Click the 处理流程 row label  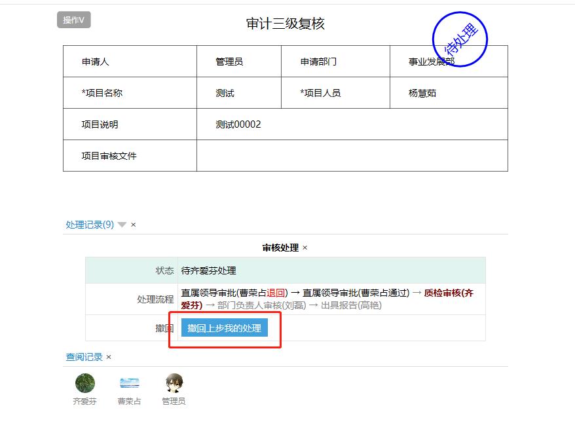(155, 299)
